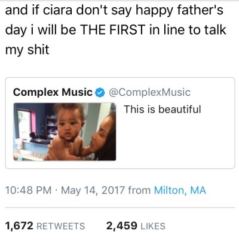Click the last tweet line 'my shit'

tap(27, 49)
